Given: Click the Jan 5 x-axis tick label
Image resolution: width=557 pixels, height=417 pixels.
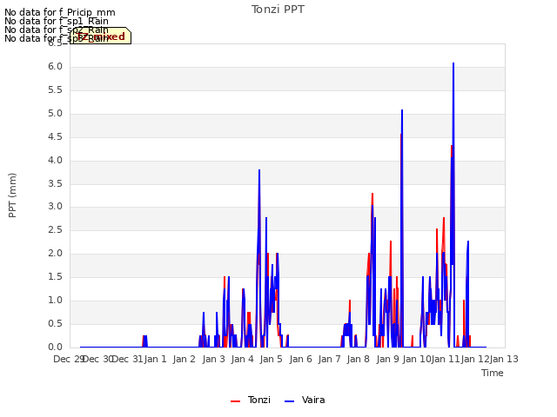Looking at the screenshot, I should [271, 359].
